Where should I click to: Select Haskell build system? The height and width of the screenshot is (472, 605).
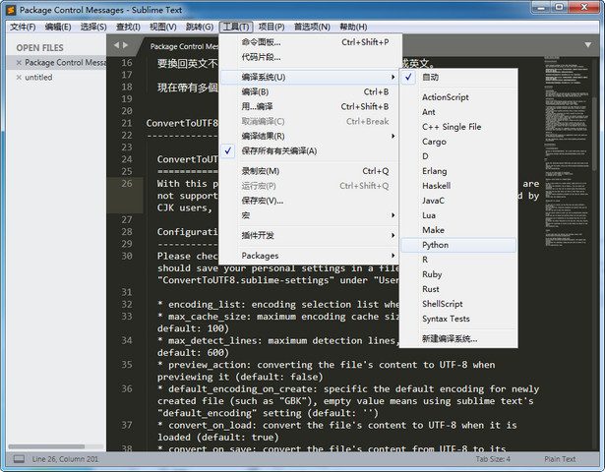pyautogui.click(x=458, y=186)
